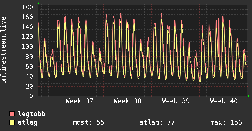Image resolution: width=252 pixels, height=131 pixels.
Task: Click the Week 40 axis label
Action: tap(224, 101)
